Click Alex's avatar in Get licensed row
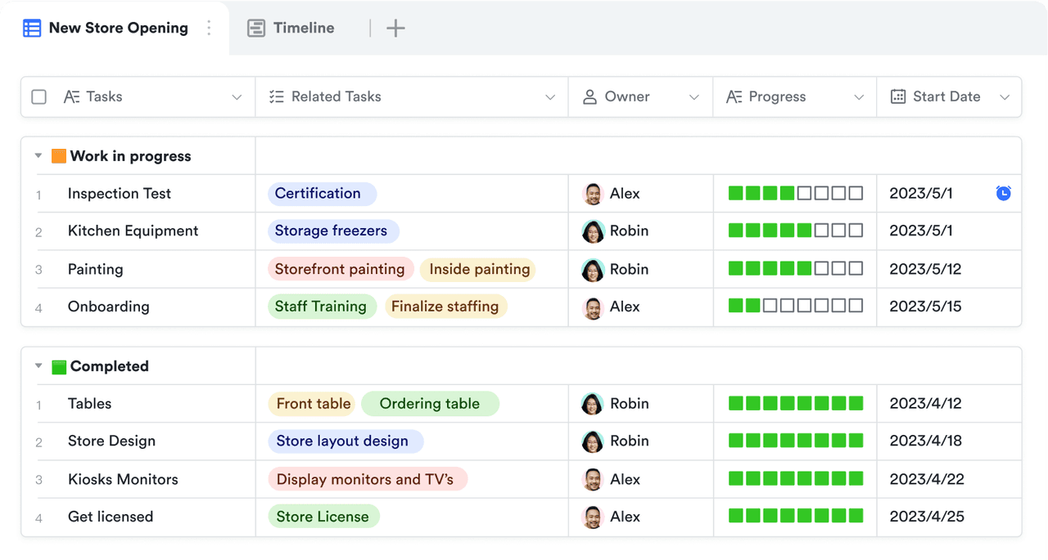 (593, 517)
